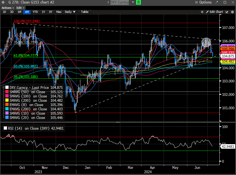Click the DXY Curncy security input field
Image resolution: width=236 pixels, height=175 pixels.
120,2
